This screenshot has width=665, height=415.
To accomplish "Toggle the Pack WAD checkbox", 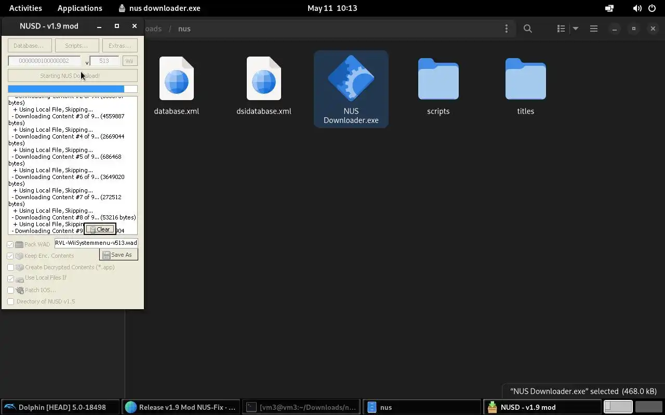I will (x=10, y=244).
